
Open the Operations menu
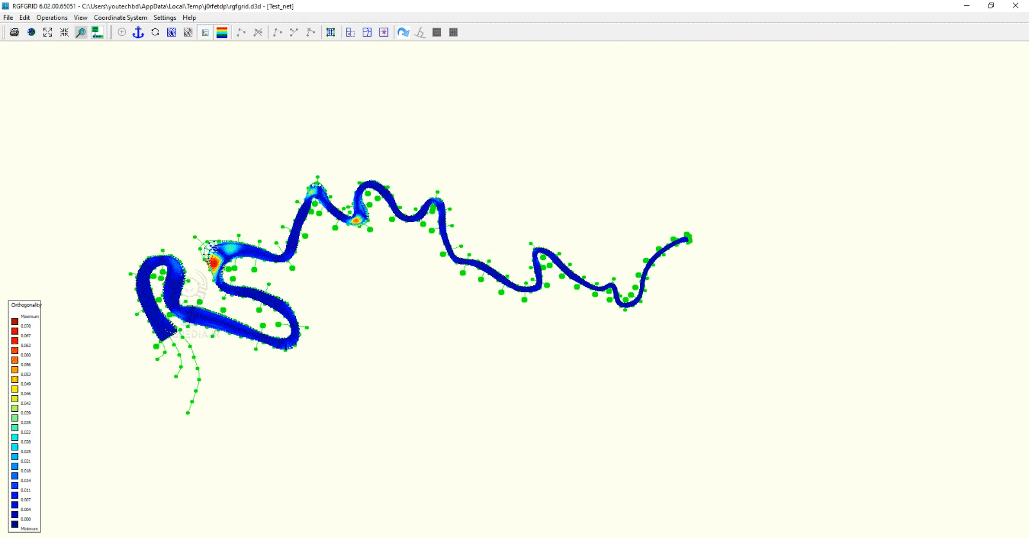tap(51, 17)
